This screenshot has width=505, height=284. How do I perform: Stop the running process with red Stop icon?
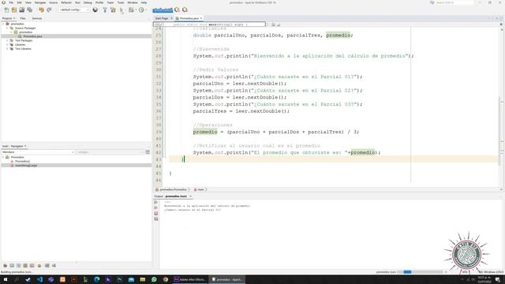coord(156,213)
